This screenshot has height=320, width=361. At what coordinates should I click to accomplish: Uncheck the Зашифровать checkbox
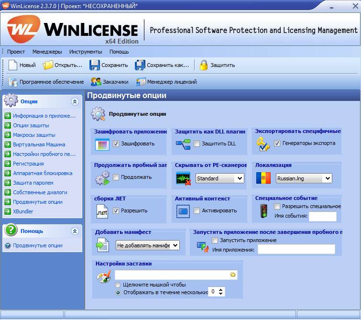pyautogui.click(x=116, y=143)
